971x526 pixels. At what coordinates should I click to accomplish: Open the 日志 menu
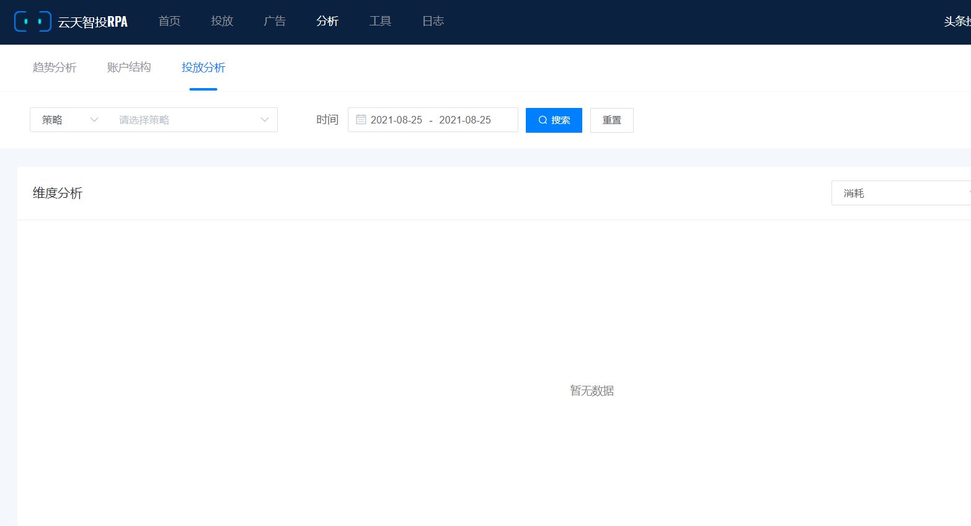[433, 21]
